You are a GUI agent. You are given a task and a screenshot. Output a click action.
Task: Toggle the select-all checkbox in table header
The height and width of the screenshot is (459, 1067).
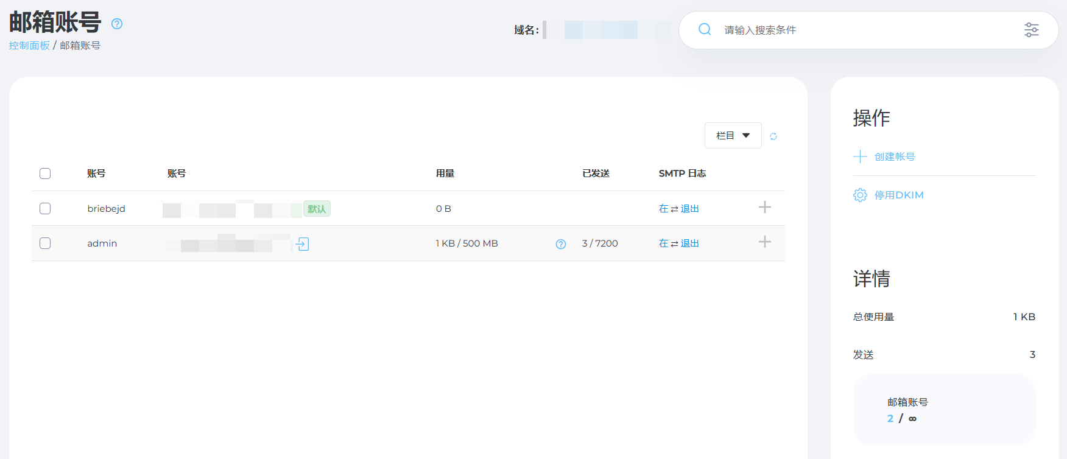[45, 173]
